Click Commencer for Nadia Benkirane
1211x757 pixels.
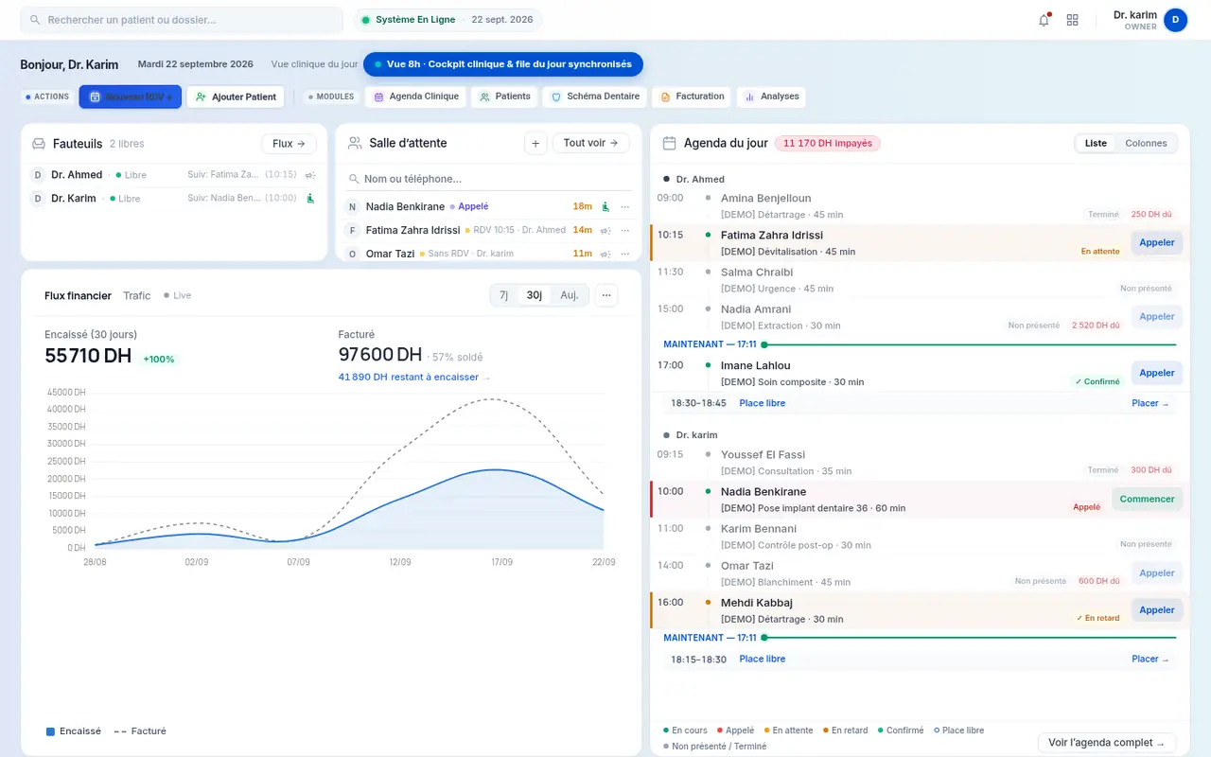(1147, 499)
